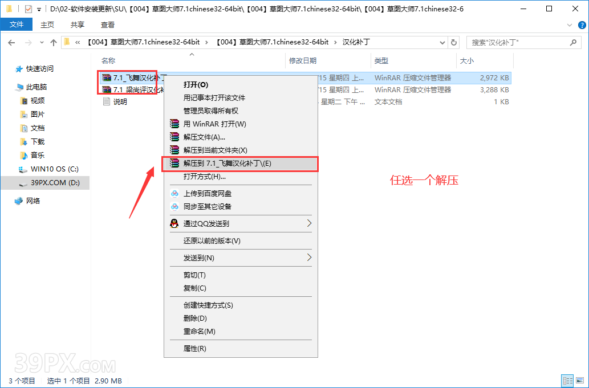The image size is (589, 388).
Task: Select the details view icon on status bar
Action: (567, 380)
